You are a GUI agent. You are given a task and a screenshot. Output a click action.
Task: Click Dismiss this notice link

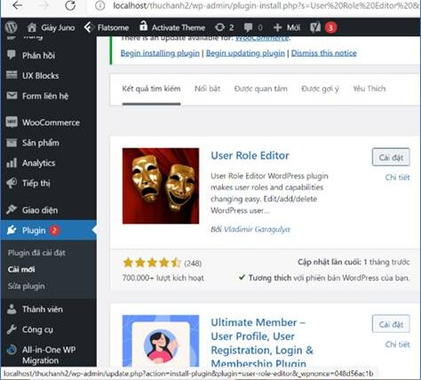tap(324, 53)
